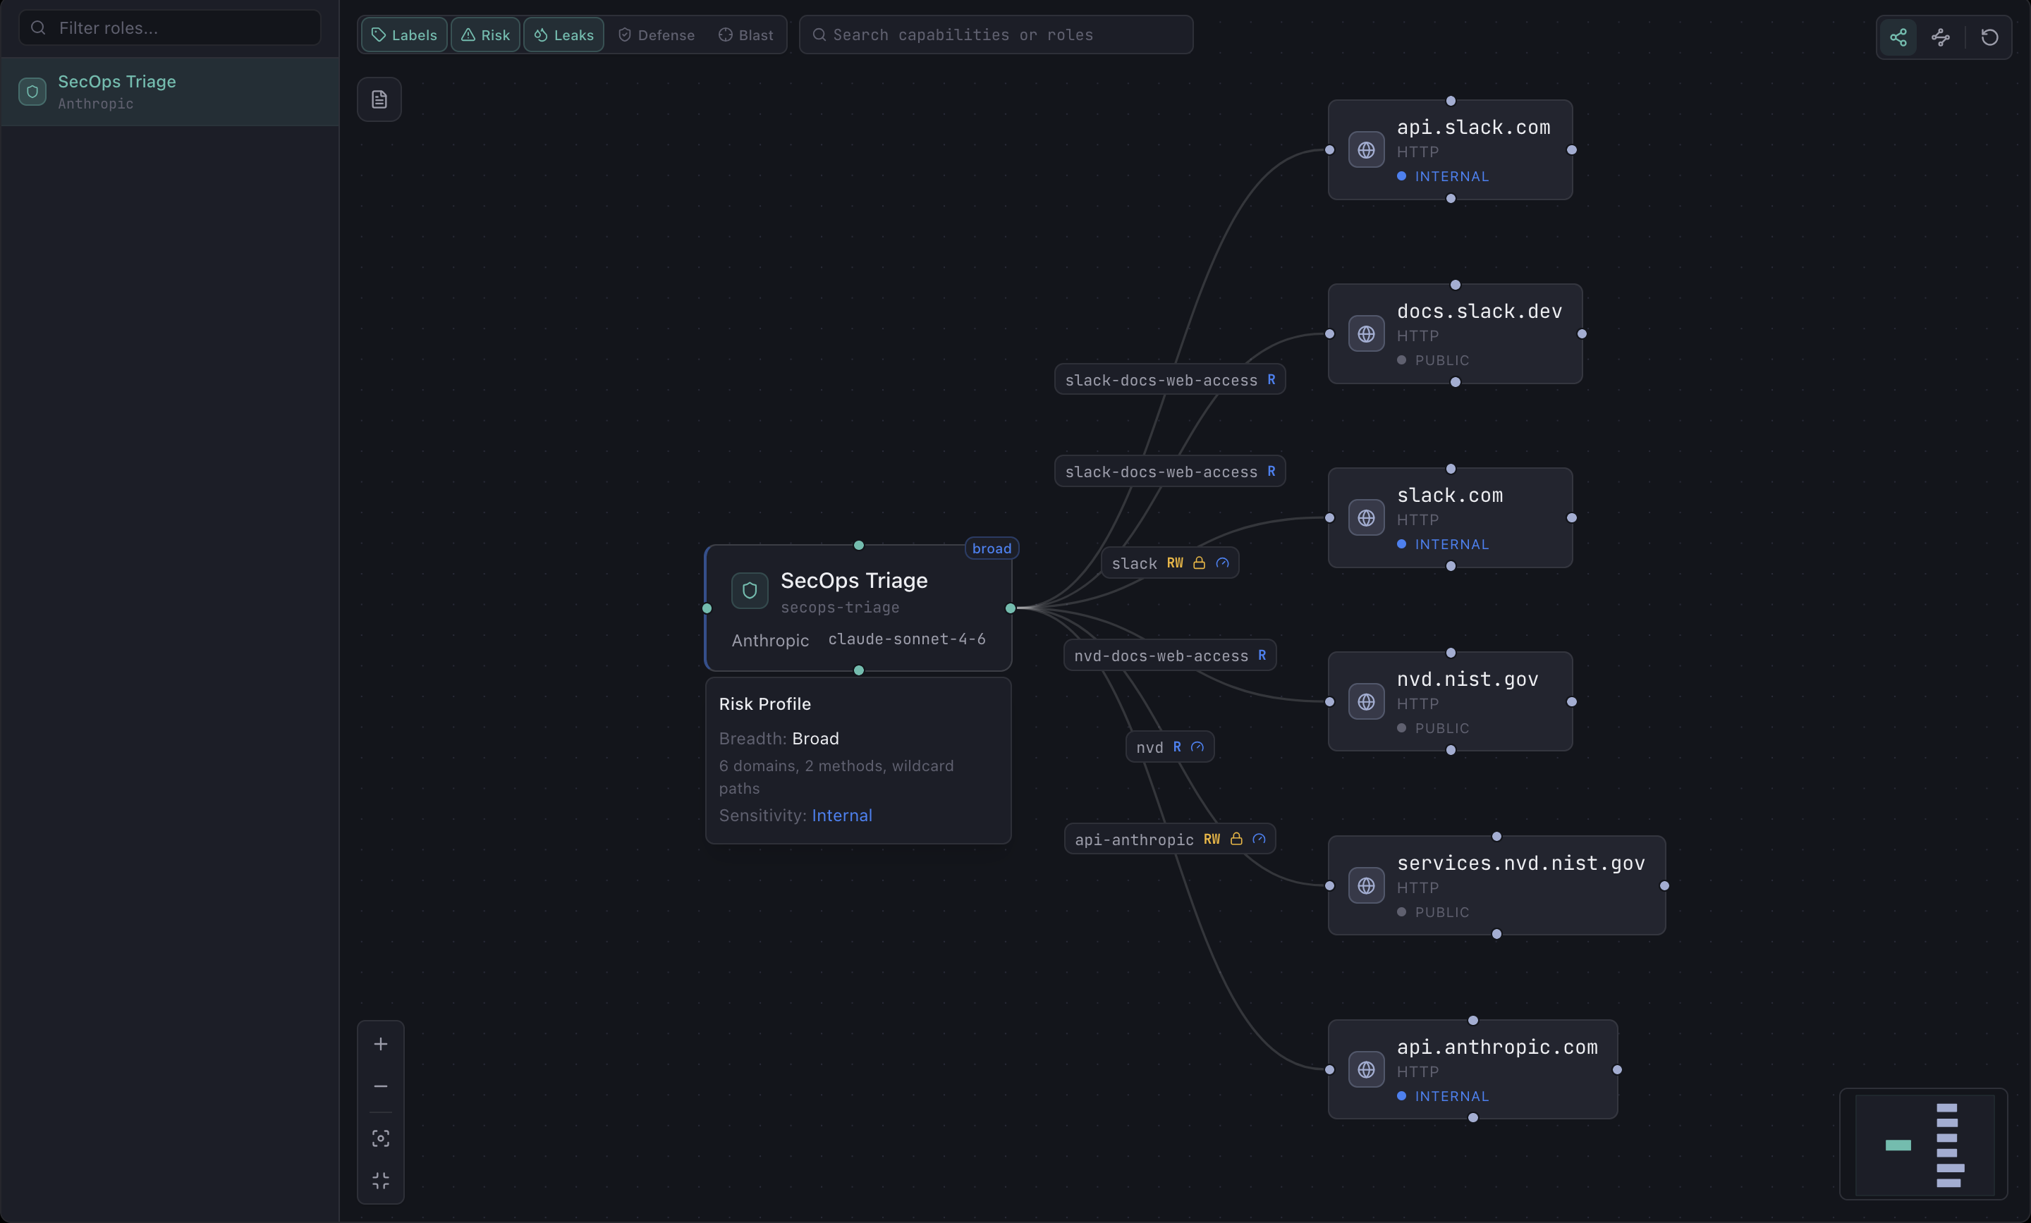Image resolution: width=2031 pixels, height=1223 pixels.
Task: Click lock icon on slack edge label
Action: click(x=1200, y=563)
